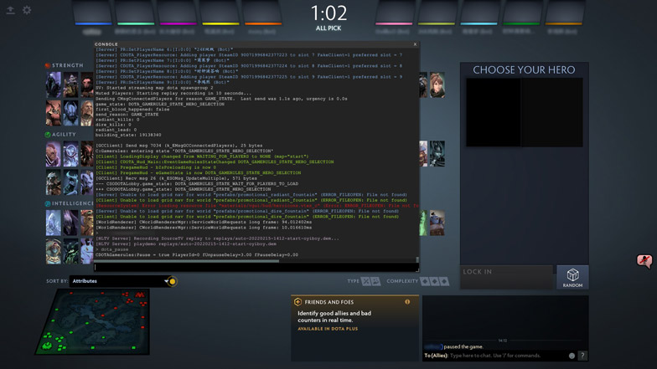Click the console vertical scrollbar handle

coord(417,259)
